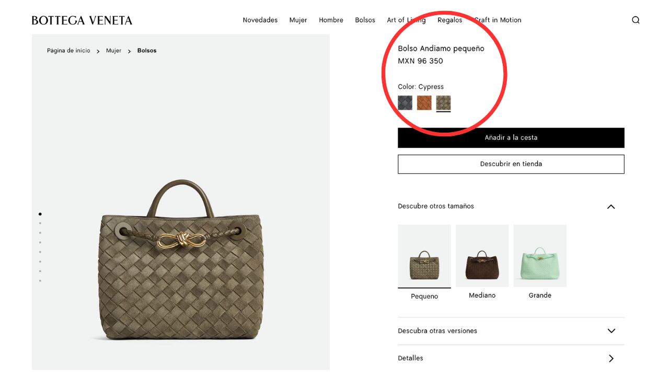Select the second image gallery dot

pos(40,223)
